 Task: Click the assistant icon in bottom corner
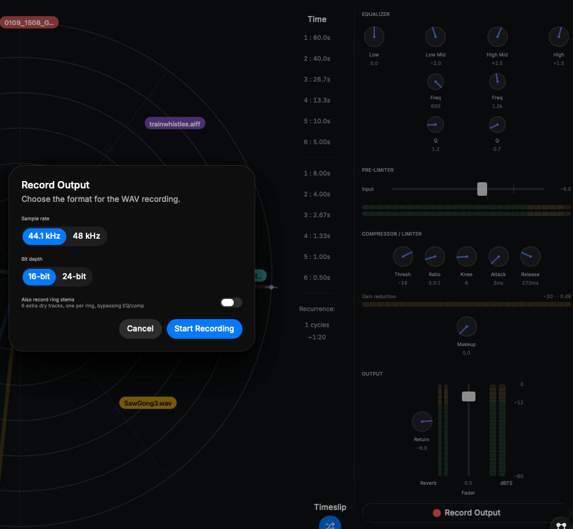[561, 525]
